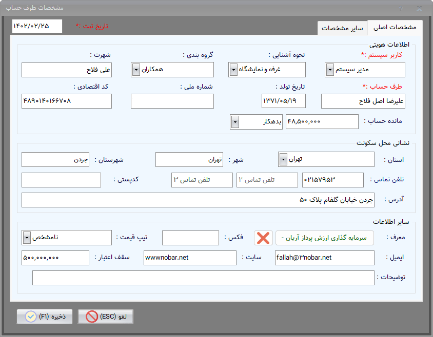Viewport: 433px width, 337px height.
Task: Expand the تیپ قیمت dropdown
Action: point(27,238)
